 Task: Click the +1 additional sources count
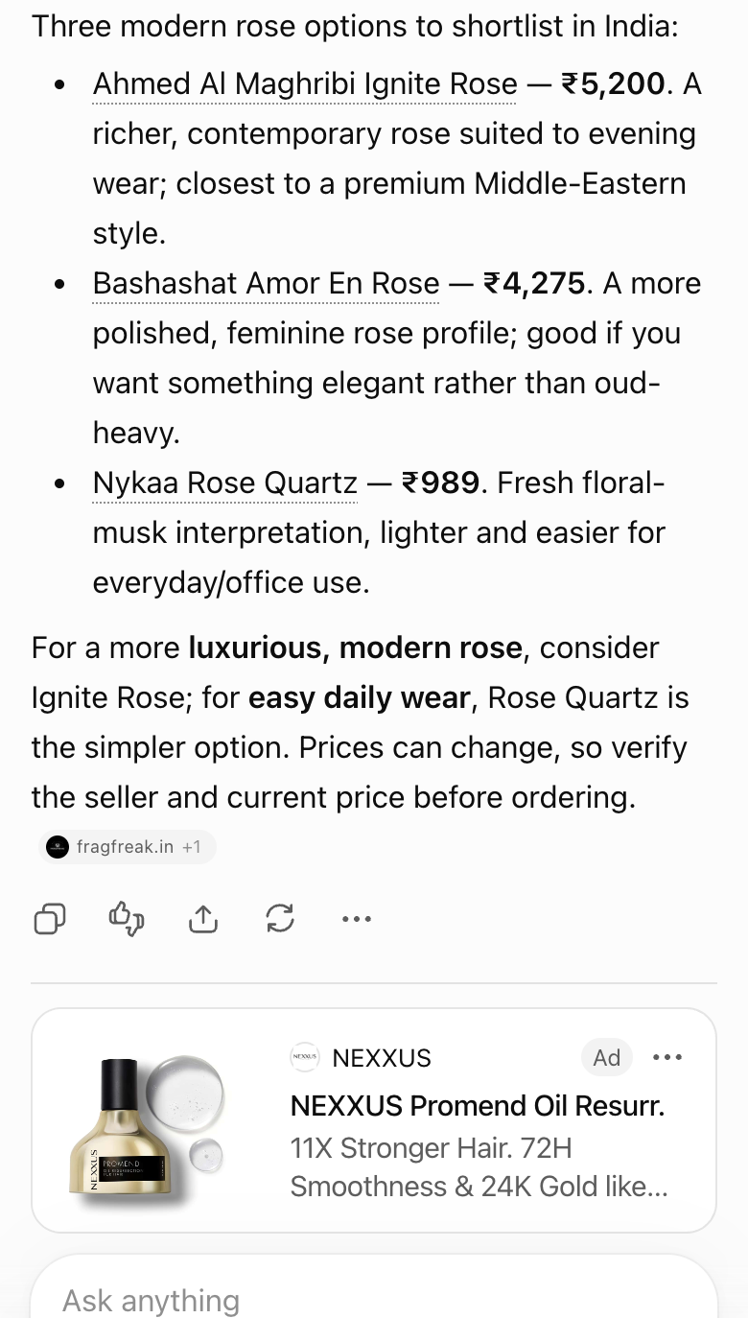point(192,847)
